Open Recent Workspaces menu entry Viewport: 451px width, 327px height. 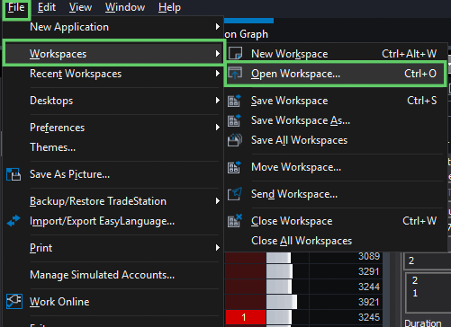coord(76,74)
